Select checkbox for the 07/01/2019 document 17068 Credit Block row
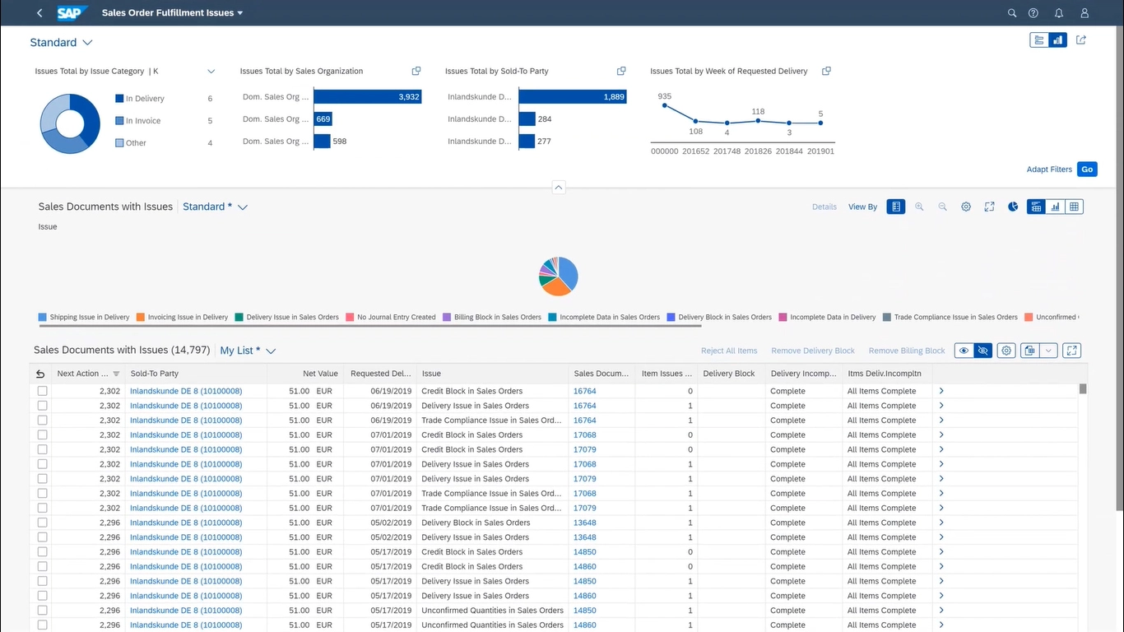 click(x=42, y=435)
